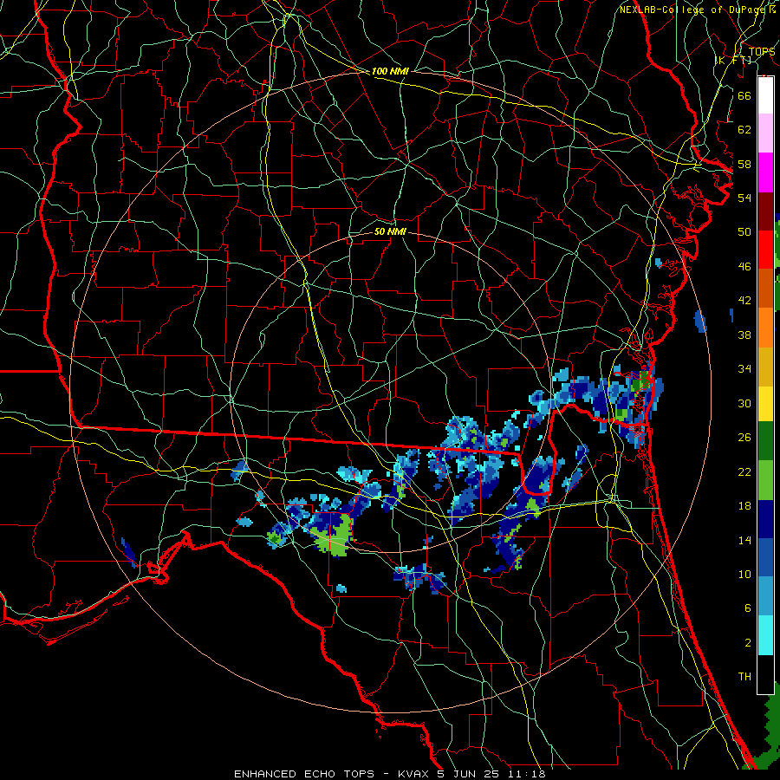Click the "5 JUN 25" date in the caption
Screen dimensions: 780x780
(470, 774)
